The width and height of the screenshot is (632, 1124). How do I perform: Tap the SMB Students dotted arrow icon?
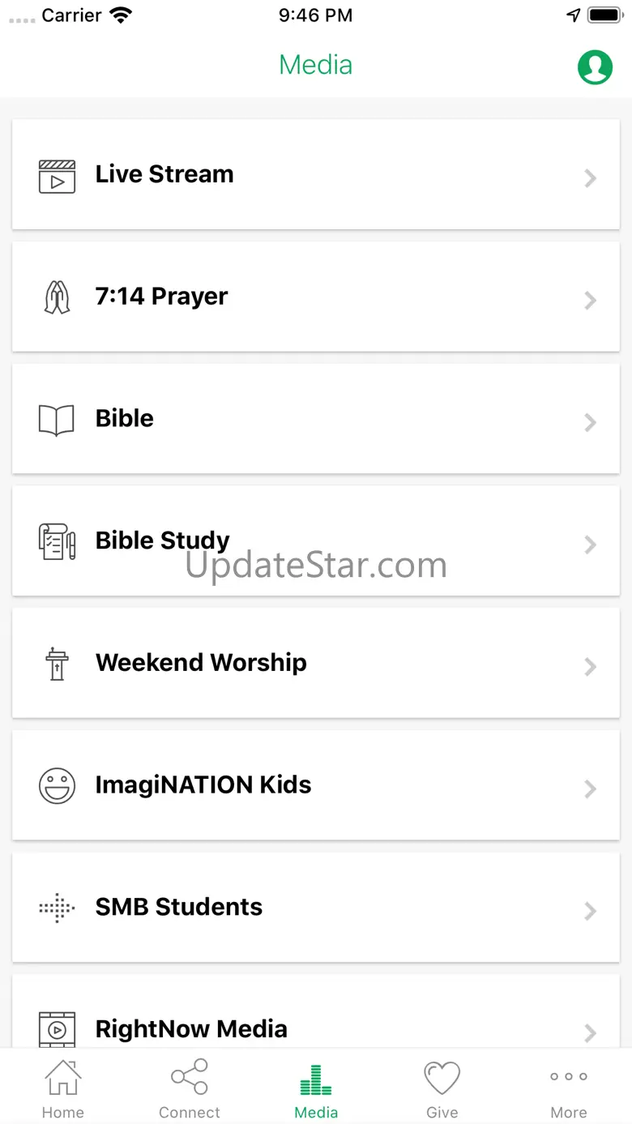click(x=57, y=908)
